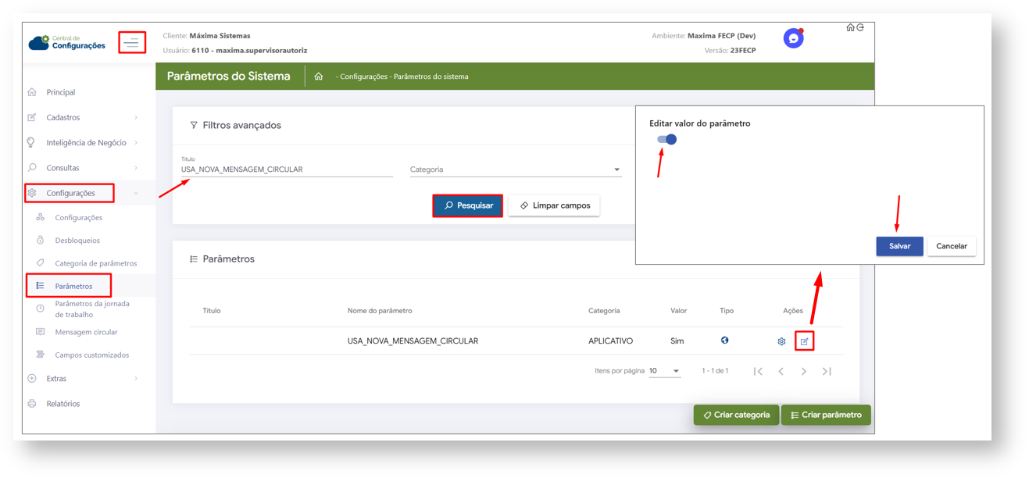Click the Criar parâmetro button
Image resolution: width=1029 pixels, height=478 pixels.
tap(825, 415)
